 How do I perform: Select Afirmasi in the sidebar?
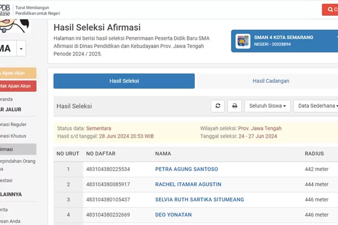18,149
